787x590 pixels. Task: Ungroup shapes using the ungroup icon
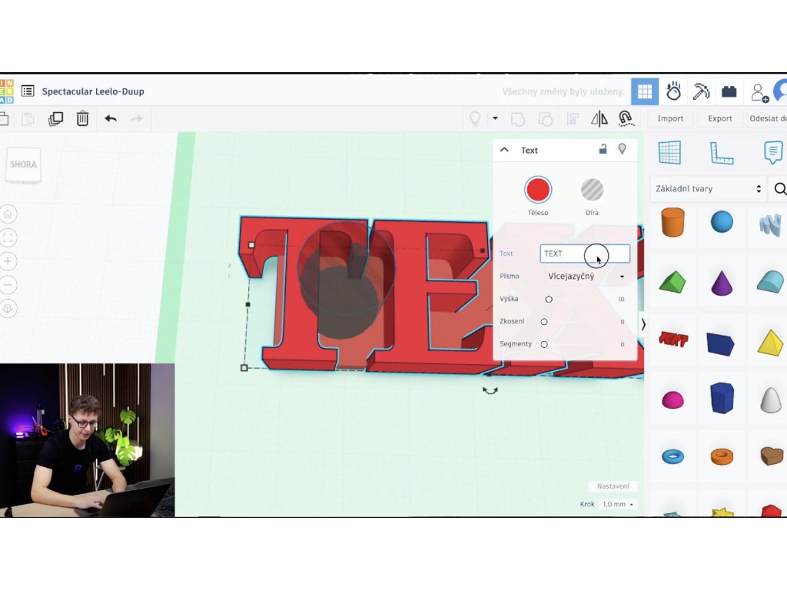coord(545,119)
